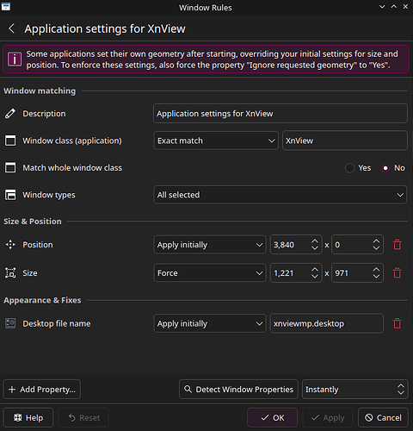
Task: Expand the Window types All selected dropdown
Action: tap(280, 195)
